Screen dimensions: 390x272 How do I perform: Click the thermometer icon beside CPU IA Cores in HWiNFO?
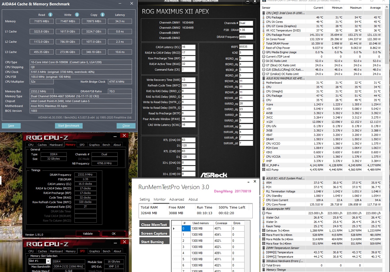coord(264,22)
